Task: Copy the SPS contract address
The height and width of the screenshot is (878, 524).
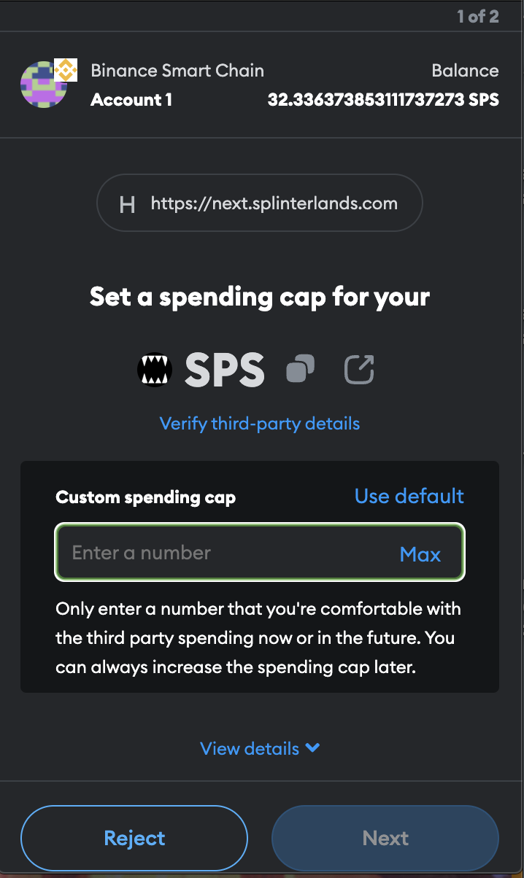Action: [300, 369]
